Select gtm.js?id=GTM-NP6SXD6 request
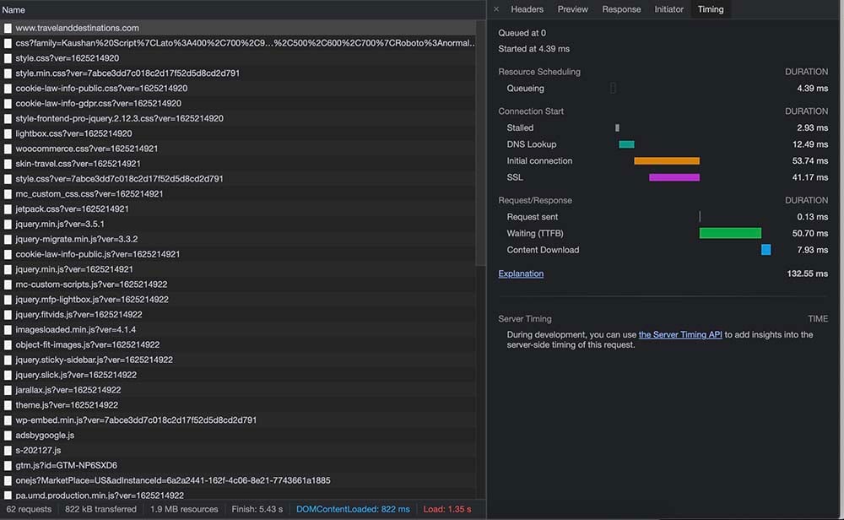Viewport: 844px width, 520px height. tap(238, 465)
